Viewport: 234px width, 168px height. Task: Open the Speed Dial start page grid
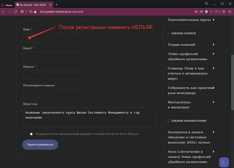tap(22, 12)
